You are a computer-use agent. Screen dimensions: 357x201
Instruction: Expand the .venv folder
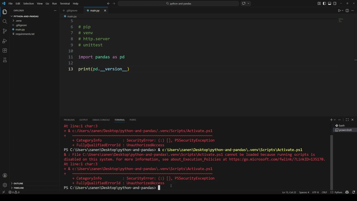(18, 21)
